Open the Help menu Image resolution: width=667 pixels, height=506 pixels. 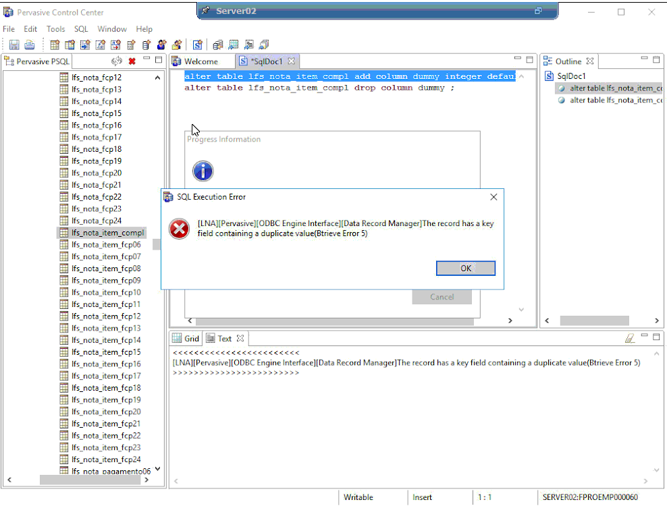(x=144, y=29)
